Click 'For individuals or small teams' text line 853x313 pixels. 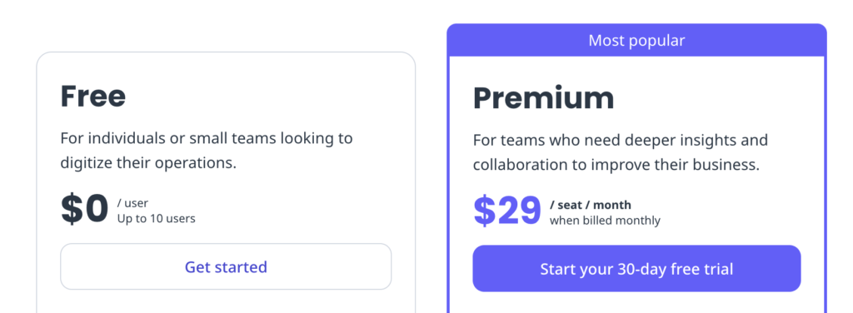(207, 138)
